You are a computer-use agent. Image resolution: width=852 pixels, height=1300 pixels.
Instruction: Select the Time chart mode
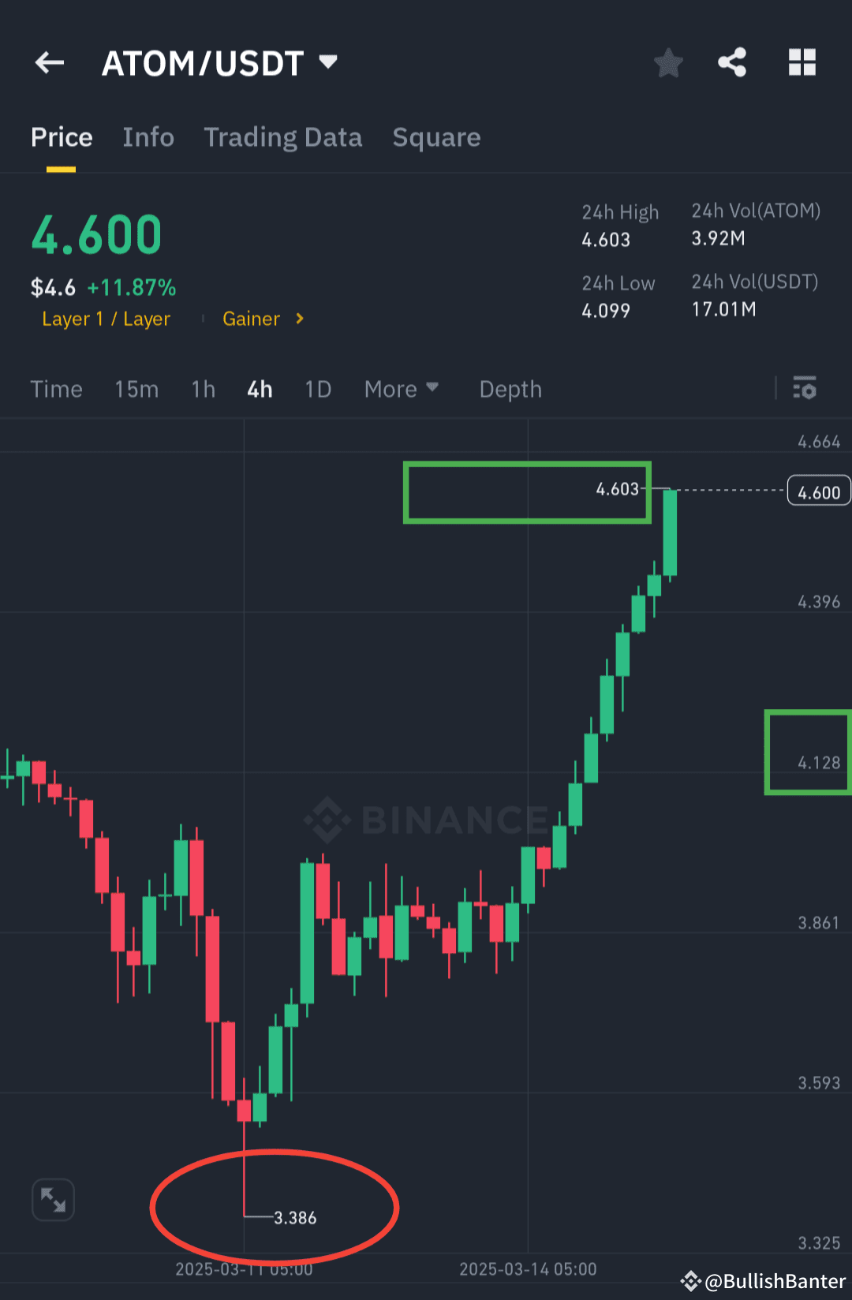tap(56, 388)
